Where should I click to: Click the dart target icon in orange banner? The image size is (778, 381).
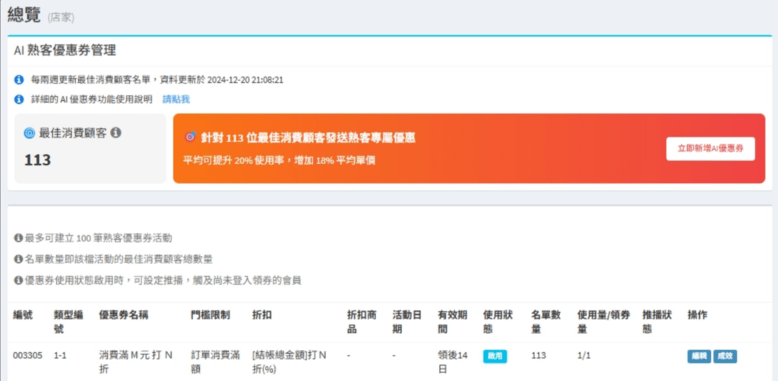tap(189, 137)
